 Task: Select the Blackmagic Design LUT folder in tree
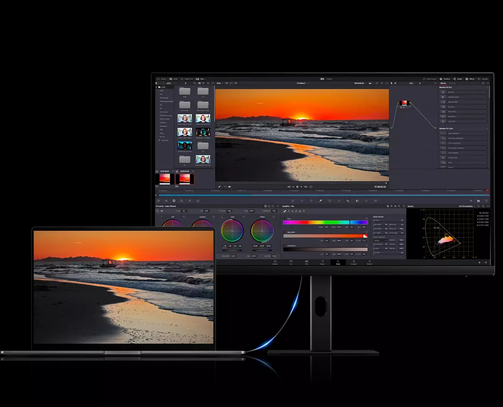click(166, 101)
